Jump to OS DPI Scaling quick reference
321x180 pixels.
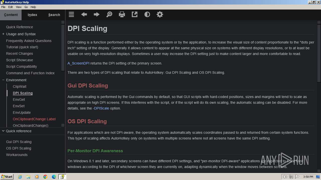[x=19, y=148]
